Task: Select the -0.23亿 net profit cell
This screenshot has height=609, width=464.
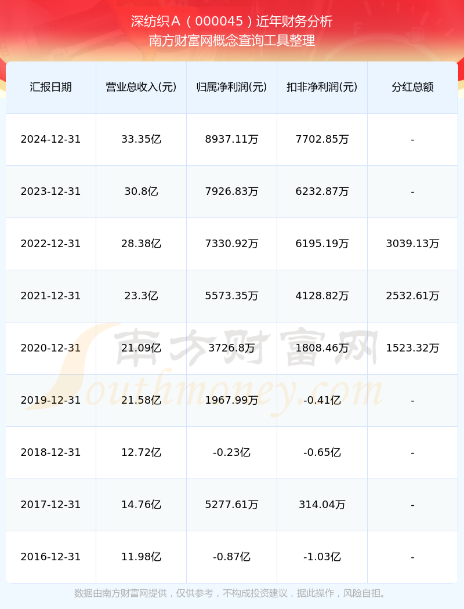Action: coord(232,452)
